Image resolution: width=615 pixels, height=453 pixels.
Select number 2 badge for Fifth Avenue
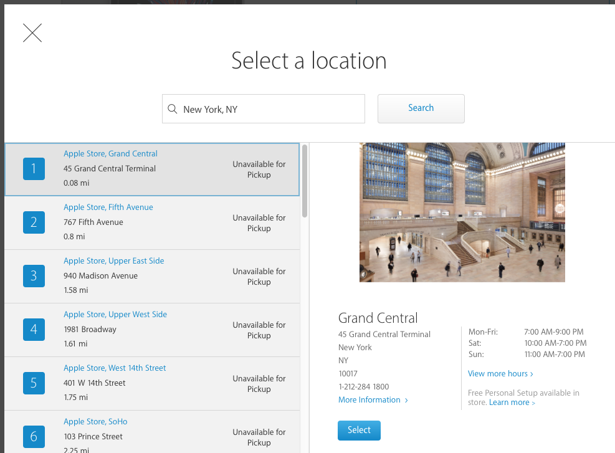click(34, 222)
